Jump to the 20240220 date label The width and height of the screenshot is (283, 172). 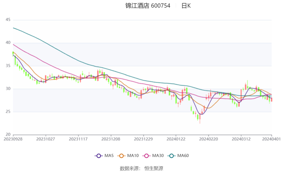209,138
